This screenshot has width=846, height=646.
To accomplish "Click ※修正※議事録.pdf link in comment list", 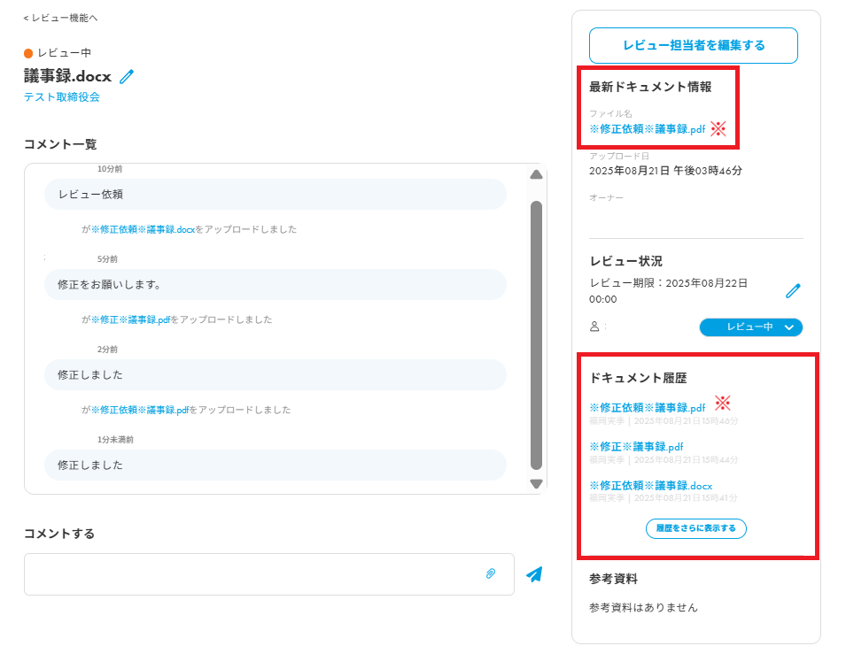I will click(130, 319).
